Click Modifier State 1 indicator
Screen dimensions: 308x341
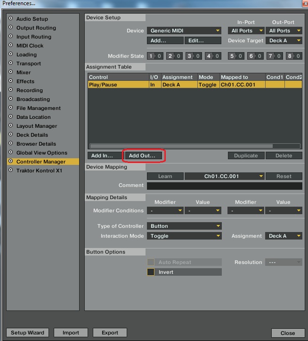[155, 56]
